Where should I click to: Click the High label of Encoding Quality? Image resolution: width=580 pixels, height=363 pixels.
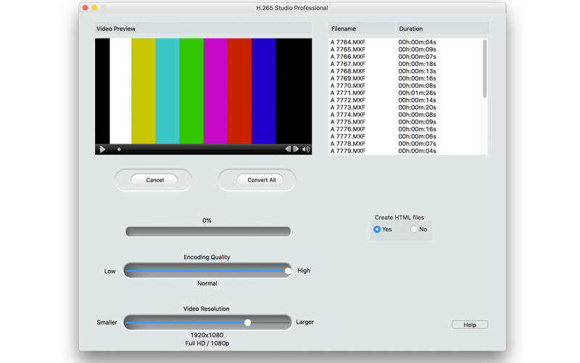[304, 271]
